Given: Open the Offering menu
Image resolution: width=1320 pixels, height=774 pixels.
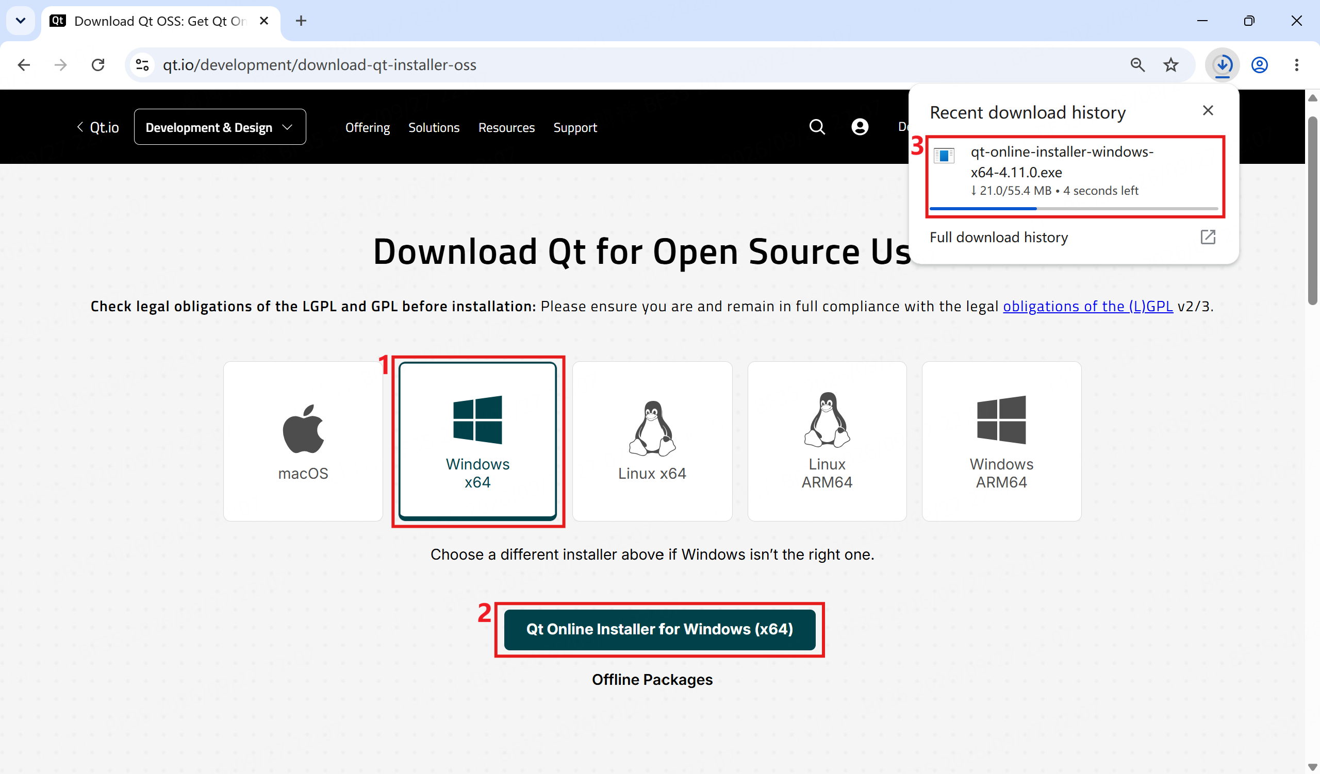Looking at the screenshot, I should coord(368,128).
